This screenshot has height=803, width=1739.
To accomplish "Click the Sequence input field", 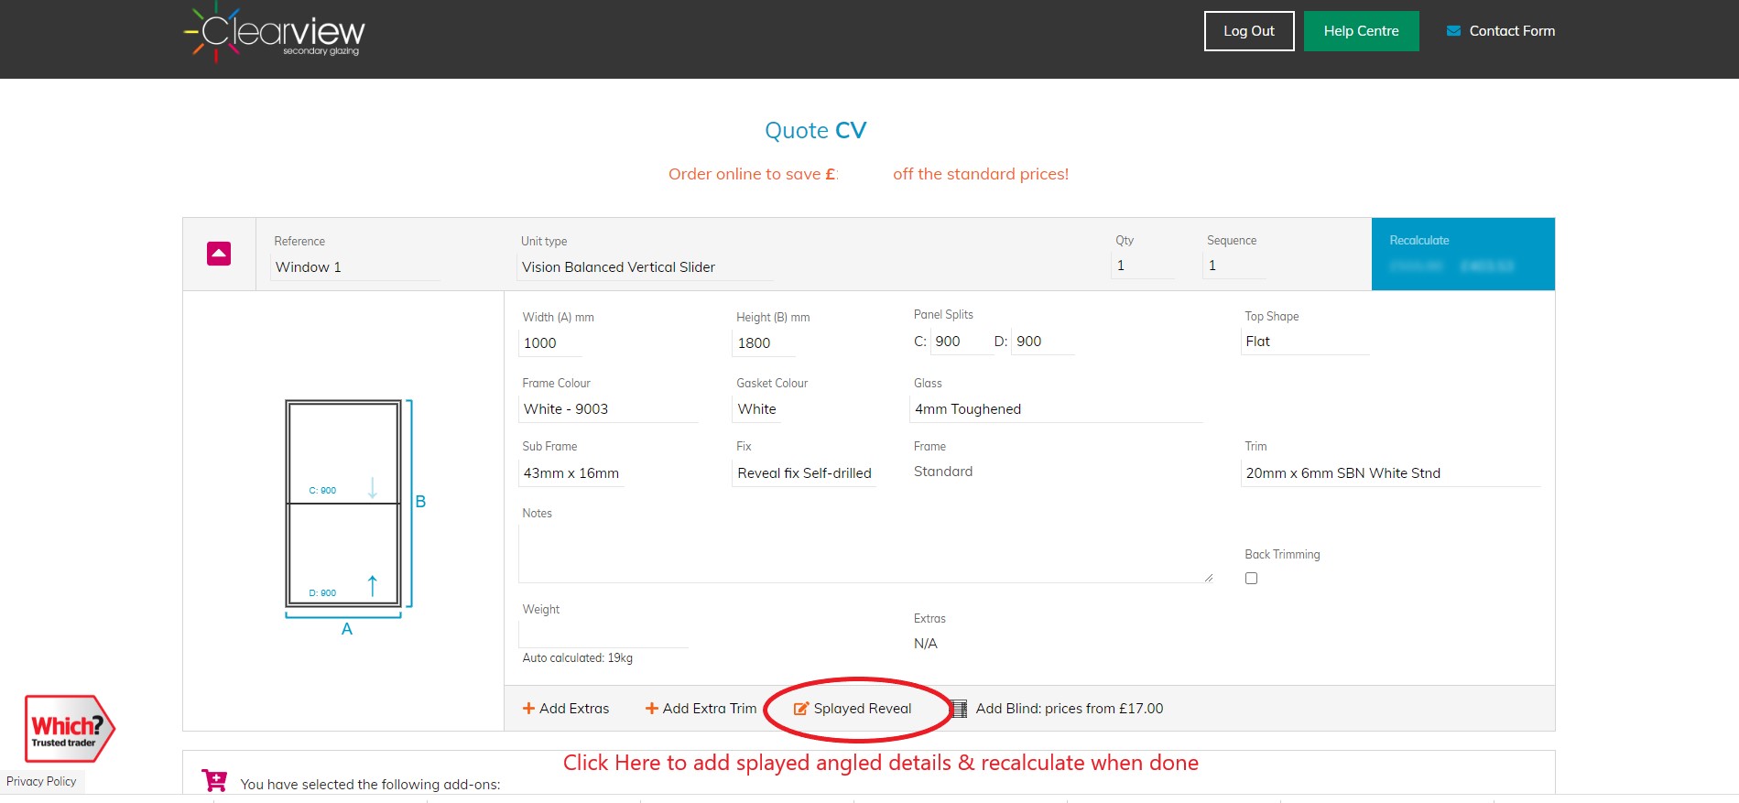I will point(1234,266).
